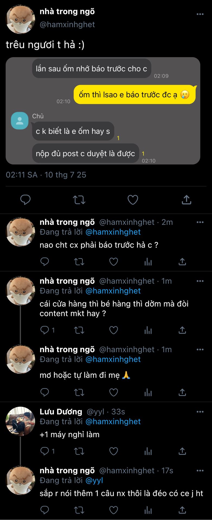This screenshot has width=212, height=520.
Task: View analytics for the last reply
Action: coord(148,510)
